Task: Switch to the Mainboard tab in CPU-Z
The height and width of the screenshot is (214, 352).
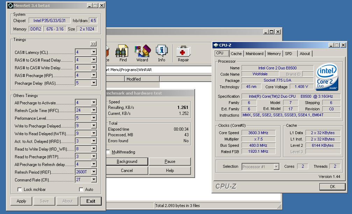Action: pos(254,54)
